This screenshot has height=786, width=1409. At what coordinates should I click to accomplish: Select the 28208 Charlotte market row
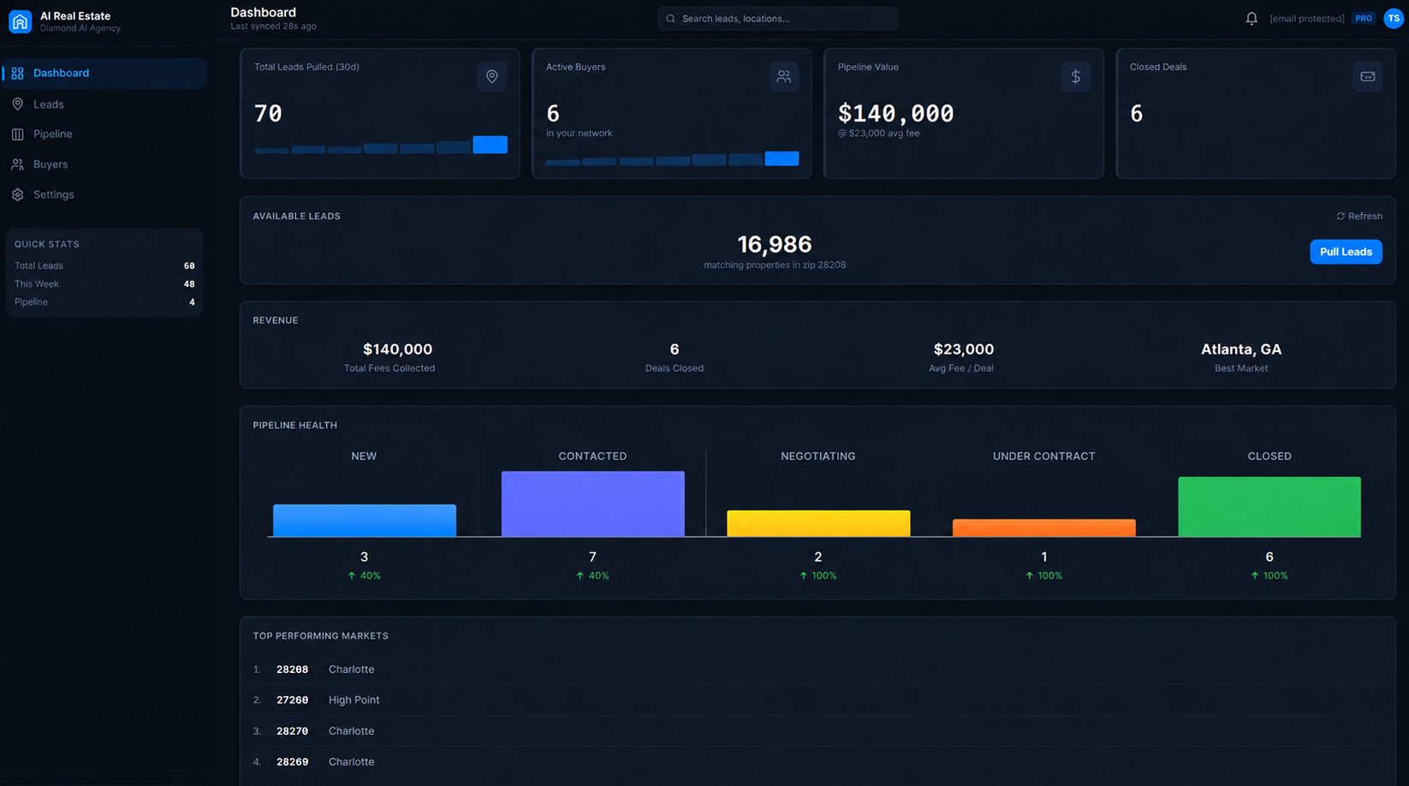817,670
